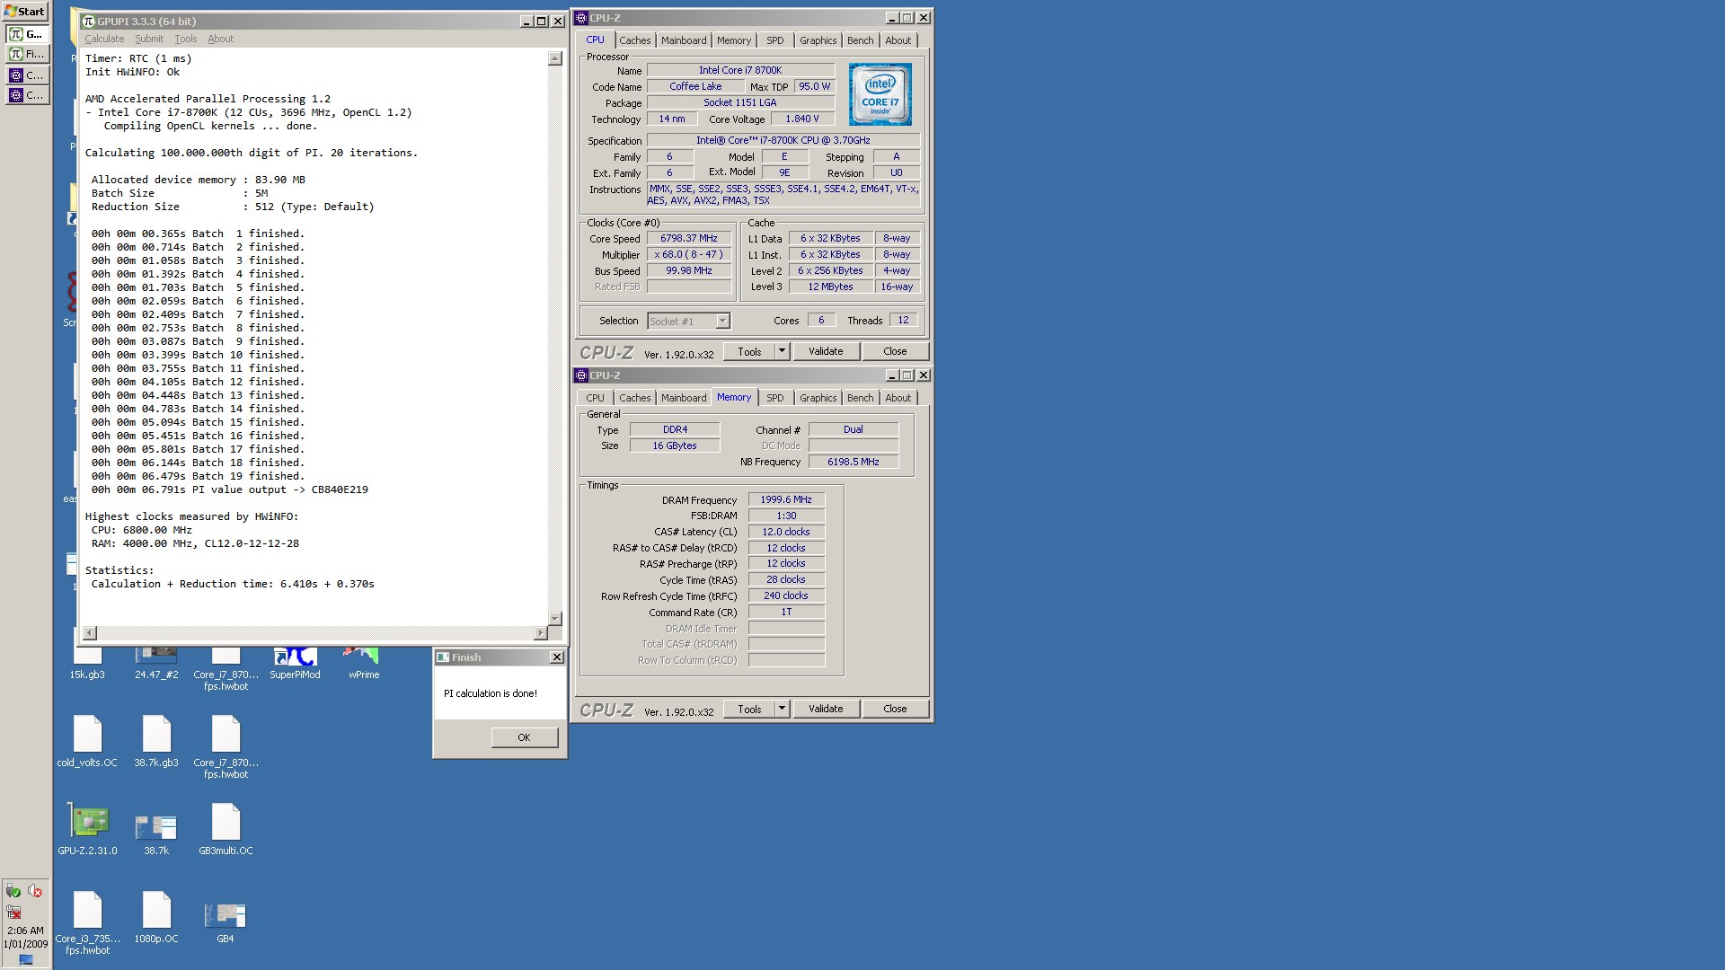Image resolution: width=1725 pixels, height=970 pixels.
Task: Select the cold_volts.OC desktop file
Action: click(87, 741)
